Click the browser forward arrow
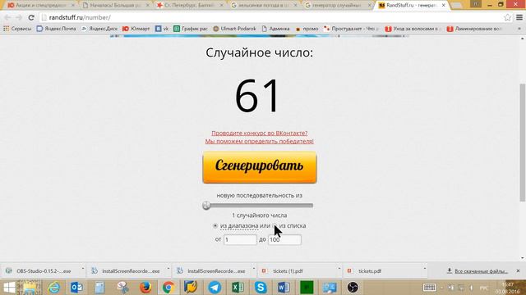Viewport: 526px width, 295px height. coord(19,17)
